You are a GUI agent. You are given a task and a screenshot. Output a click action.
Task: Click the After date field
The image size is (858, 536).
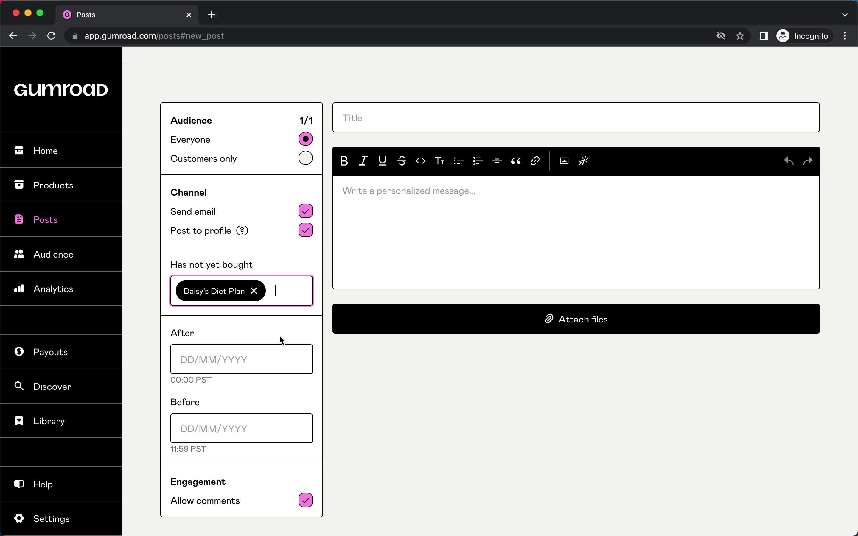pos(241,359)
